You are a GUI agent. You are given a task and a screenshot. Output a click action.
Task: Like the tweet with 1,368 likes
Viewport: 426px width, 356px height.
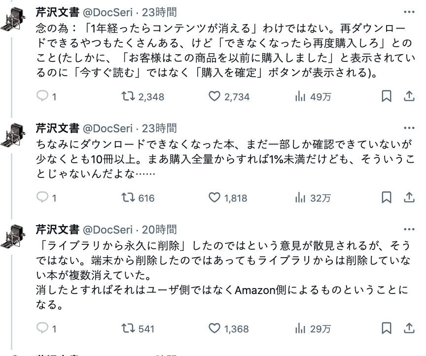pyautogui.click(x=214, y=328)
